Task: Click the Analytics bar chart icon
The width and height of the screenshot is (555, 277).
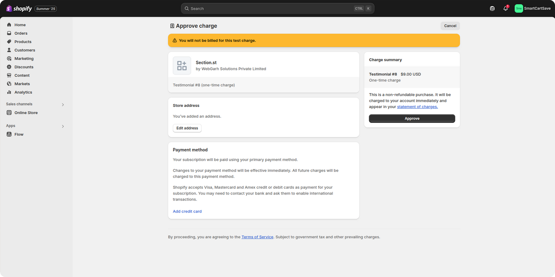Action: 9,92
